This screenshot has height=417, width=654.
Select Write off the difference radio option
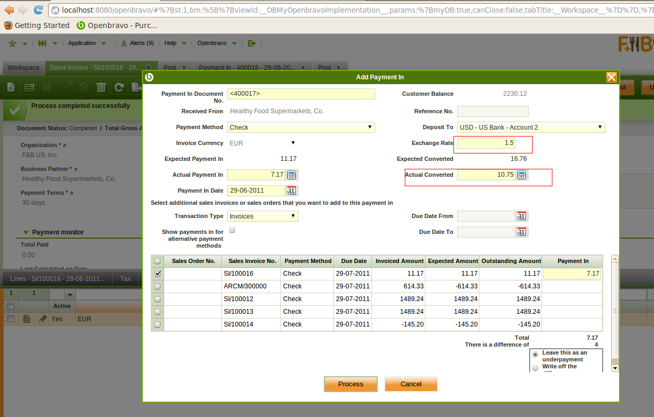[535, 368]
